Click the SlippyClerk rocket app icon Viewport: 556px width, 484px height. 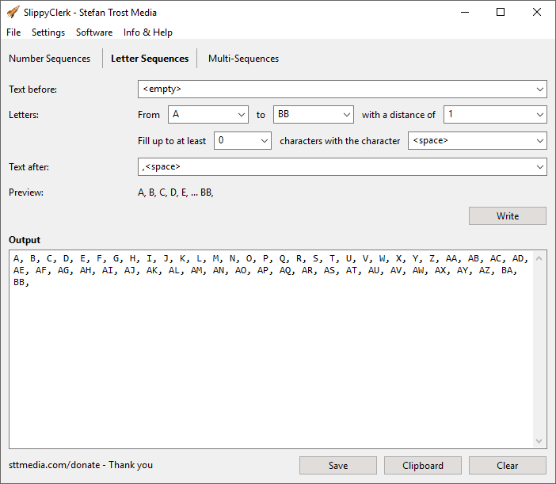pyautogui.click(x=13, y=12)
